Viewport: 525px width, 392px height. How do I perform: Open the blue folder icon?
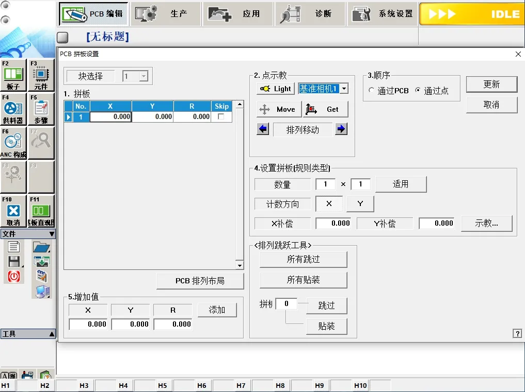pos(41,247)
